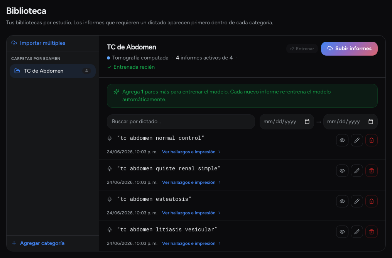Click the "Entrenada recién" status
Viewport: 392px width, 258px height.
pos(131,67)
